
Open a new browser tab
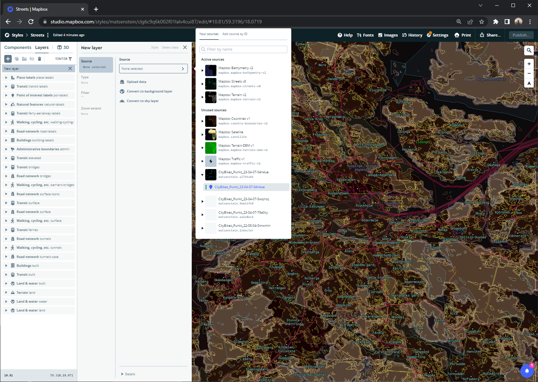pos(96,9)
